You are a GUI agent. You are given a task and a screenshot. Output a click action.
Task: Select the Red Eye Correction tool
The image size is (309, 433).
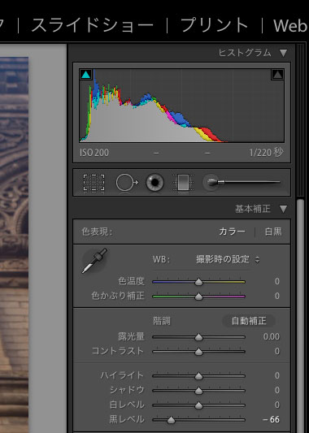(154, 183)
